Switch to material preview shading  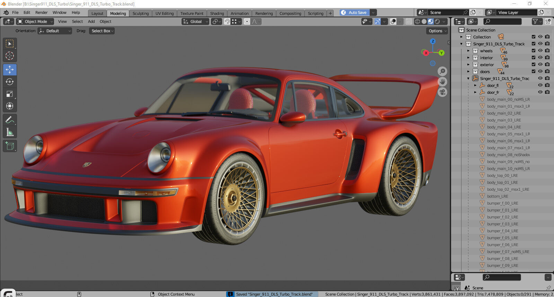coord(431,21)
